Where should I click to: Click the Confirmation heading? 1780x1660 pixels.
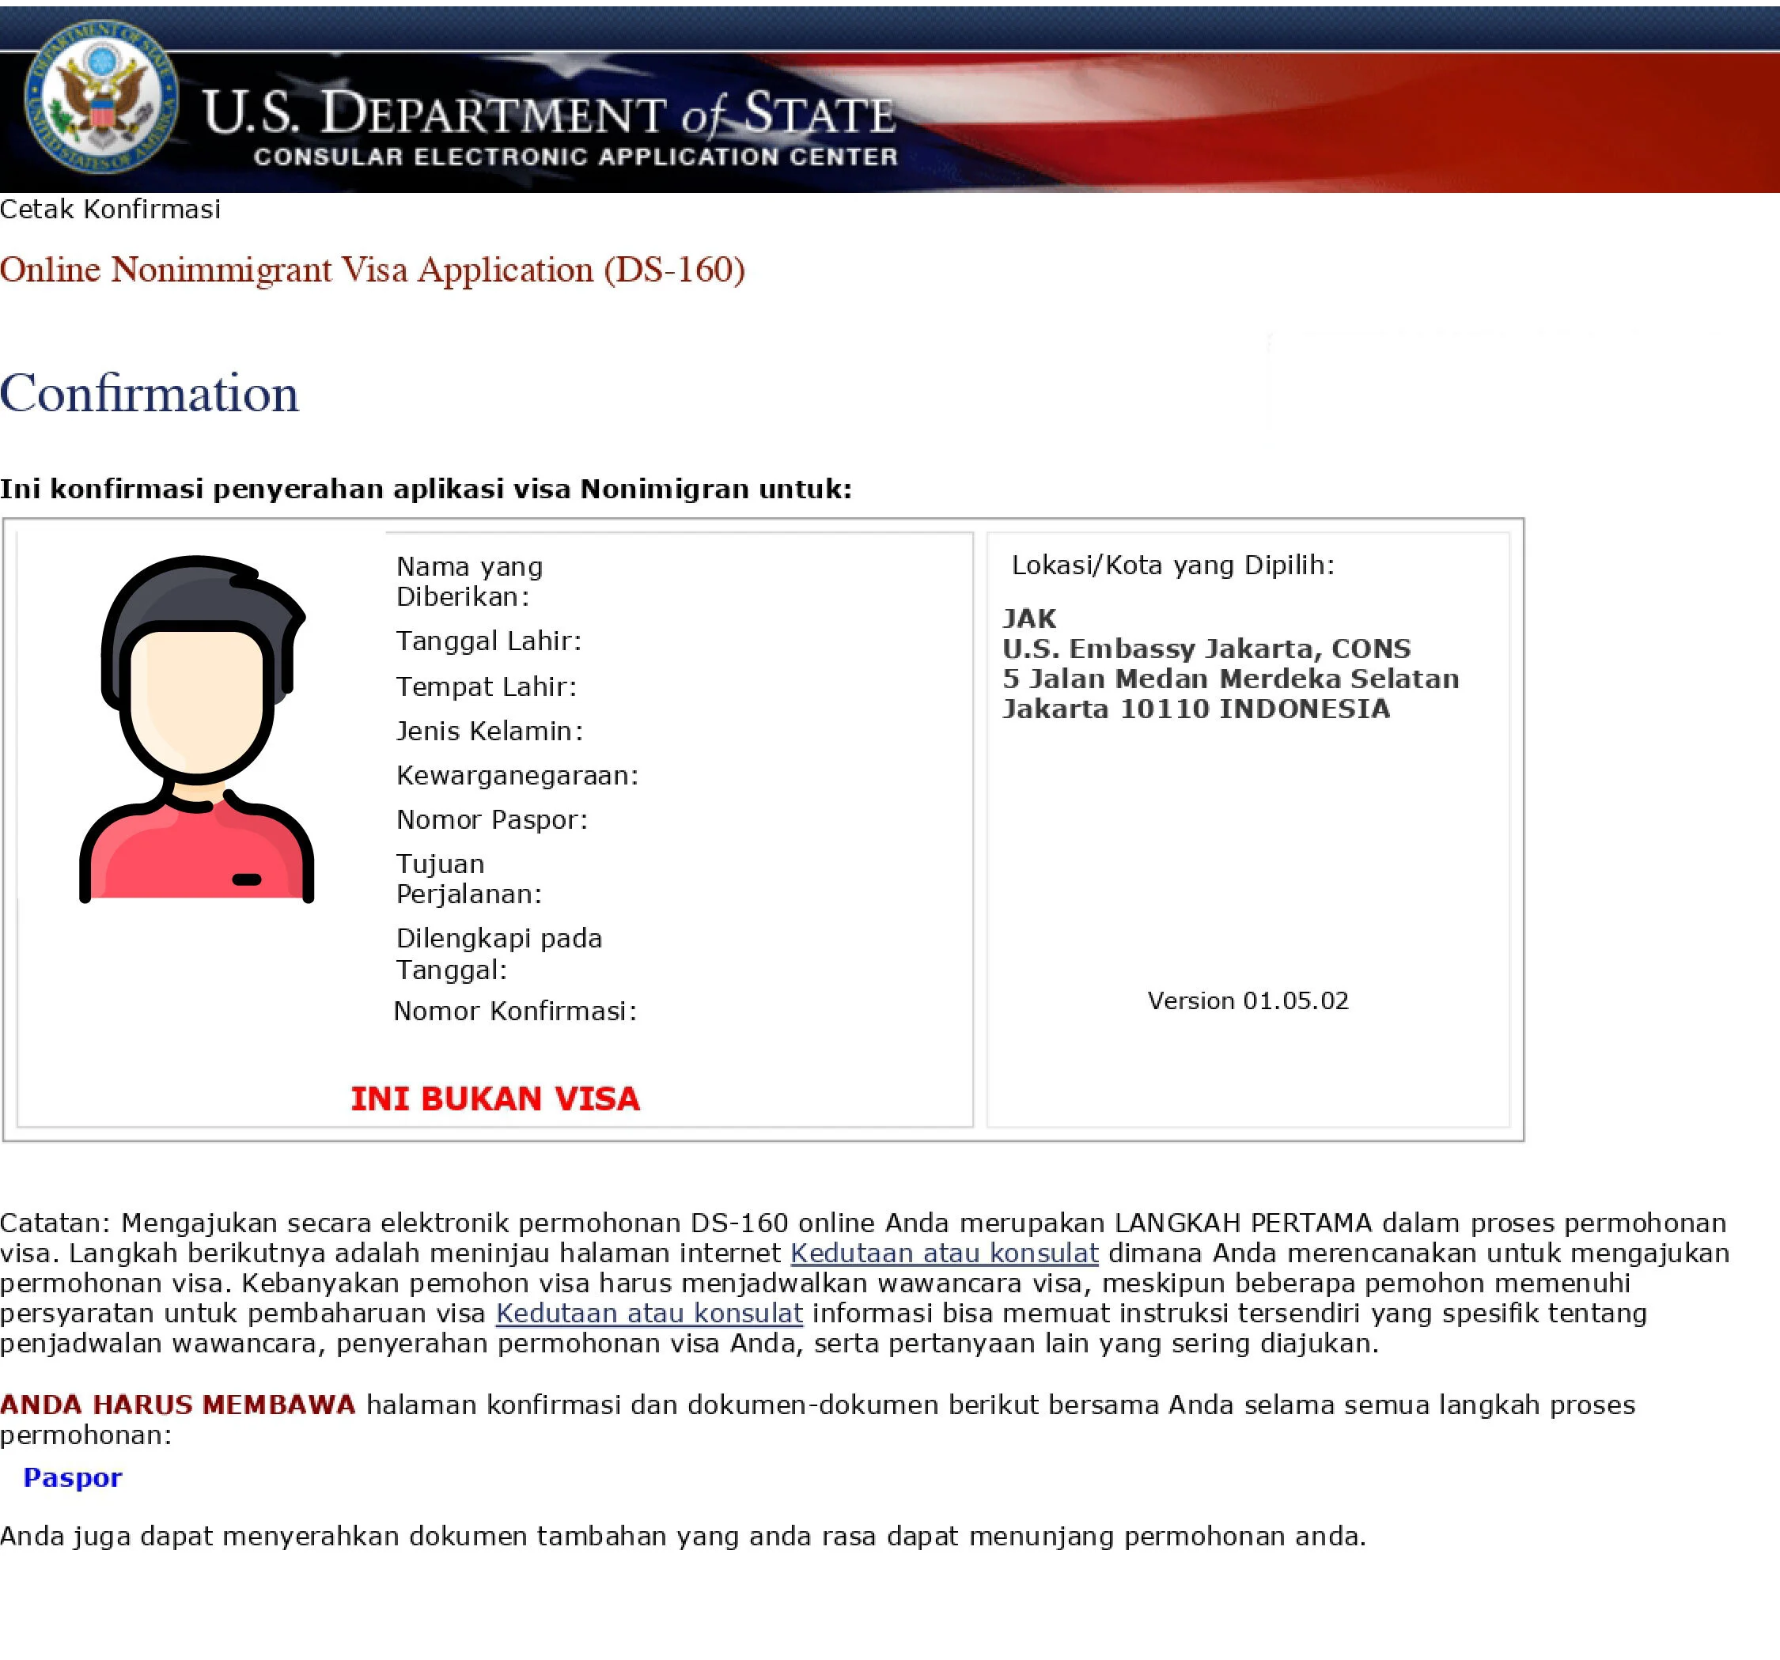[150, 394]
